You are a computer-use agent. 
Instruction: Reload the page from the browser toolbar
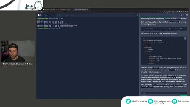pos(42,12)
